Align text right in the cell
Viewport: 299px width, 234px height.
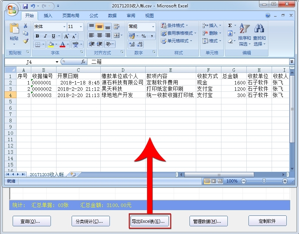(107, 35)
